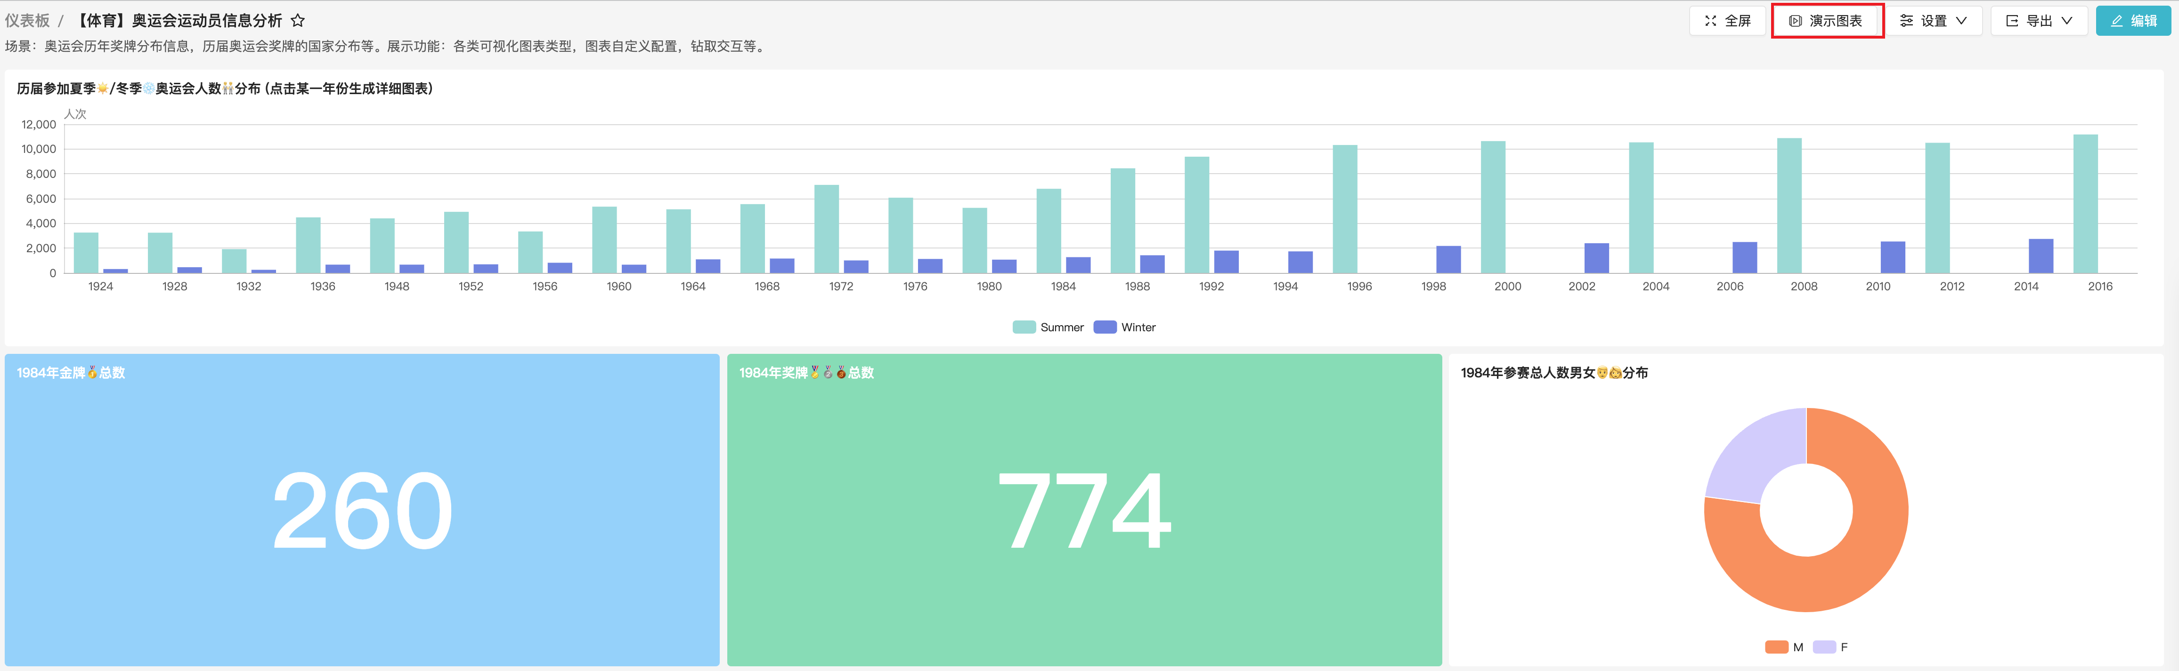The height and width of the screenshot is (671, 2179).
Task: Click the 2012 x-axis label
Action: (1952, 287)
